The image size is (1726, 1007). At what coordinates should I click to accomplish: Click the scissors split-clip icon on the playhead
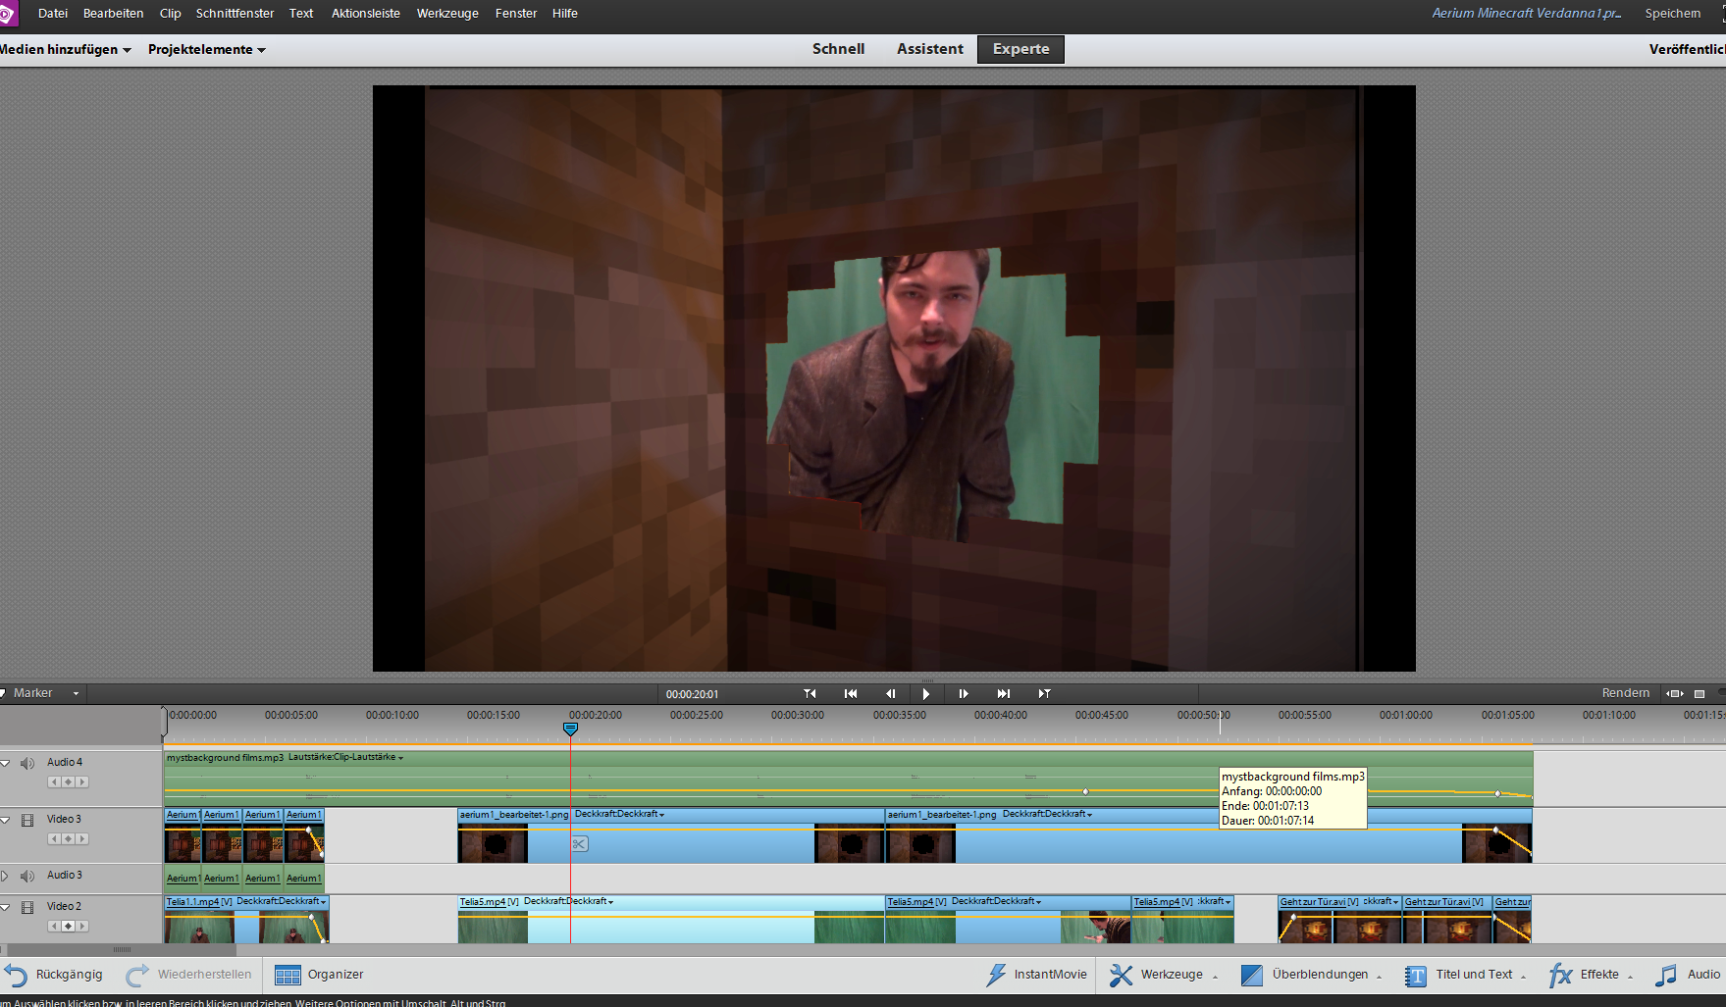[580, 844]
